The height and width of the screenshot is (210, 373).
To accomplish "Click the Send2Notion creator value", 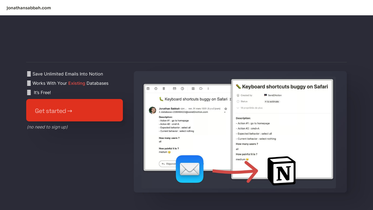I will [x=273, y=95].
